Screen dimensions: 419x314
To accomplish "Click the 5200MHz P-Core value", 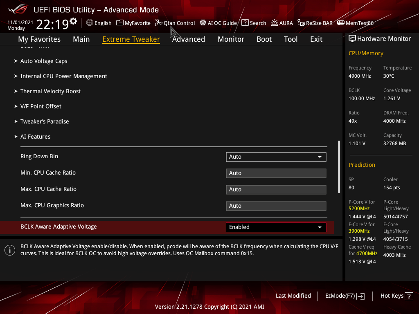I will (359, 209).
